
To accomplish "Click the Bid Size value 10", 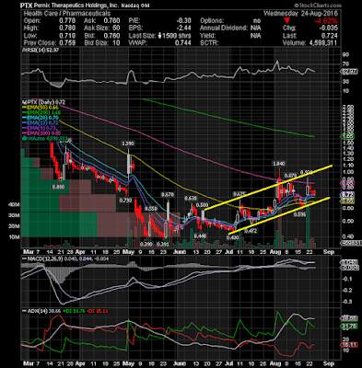I will click(116, 43).
